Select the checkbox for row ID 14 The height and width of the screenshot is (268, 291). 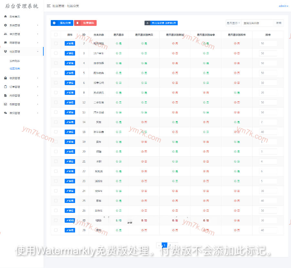(x=56, y=122)
